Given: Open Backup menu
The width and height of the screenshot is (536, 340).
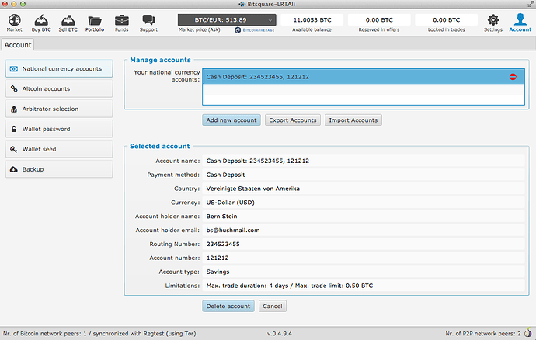Looking at the screenshot, I should click(x=59, y=169).
